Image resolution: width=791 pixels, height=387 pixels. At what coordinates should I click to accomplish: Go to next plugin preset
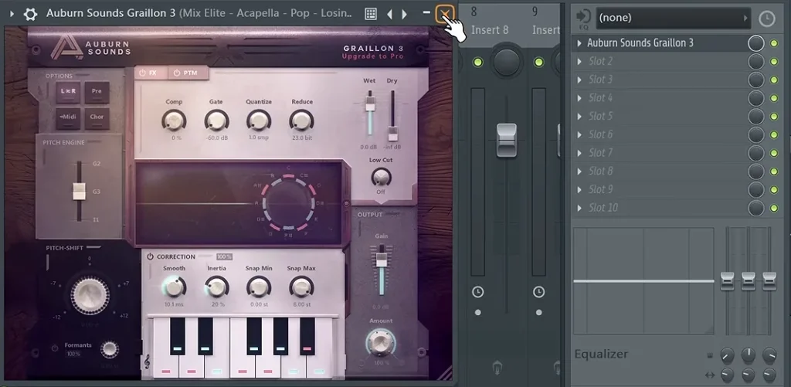404,14
